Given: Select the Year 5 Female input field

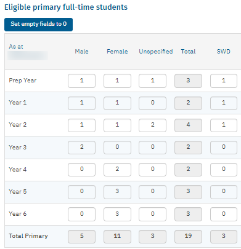Looking at the screenshot, I should pos(117,192).
